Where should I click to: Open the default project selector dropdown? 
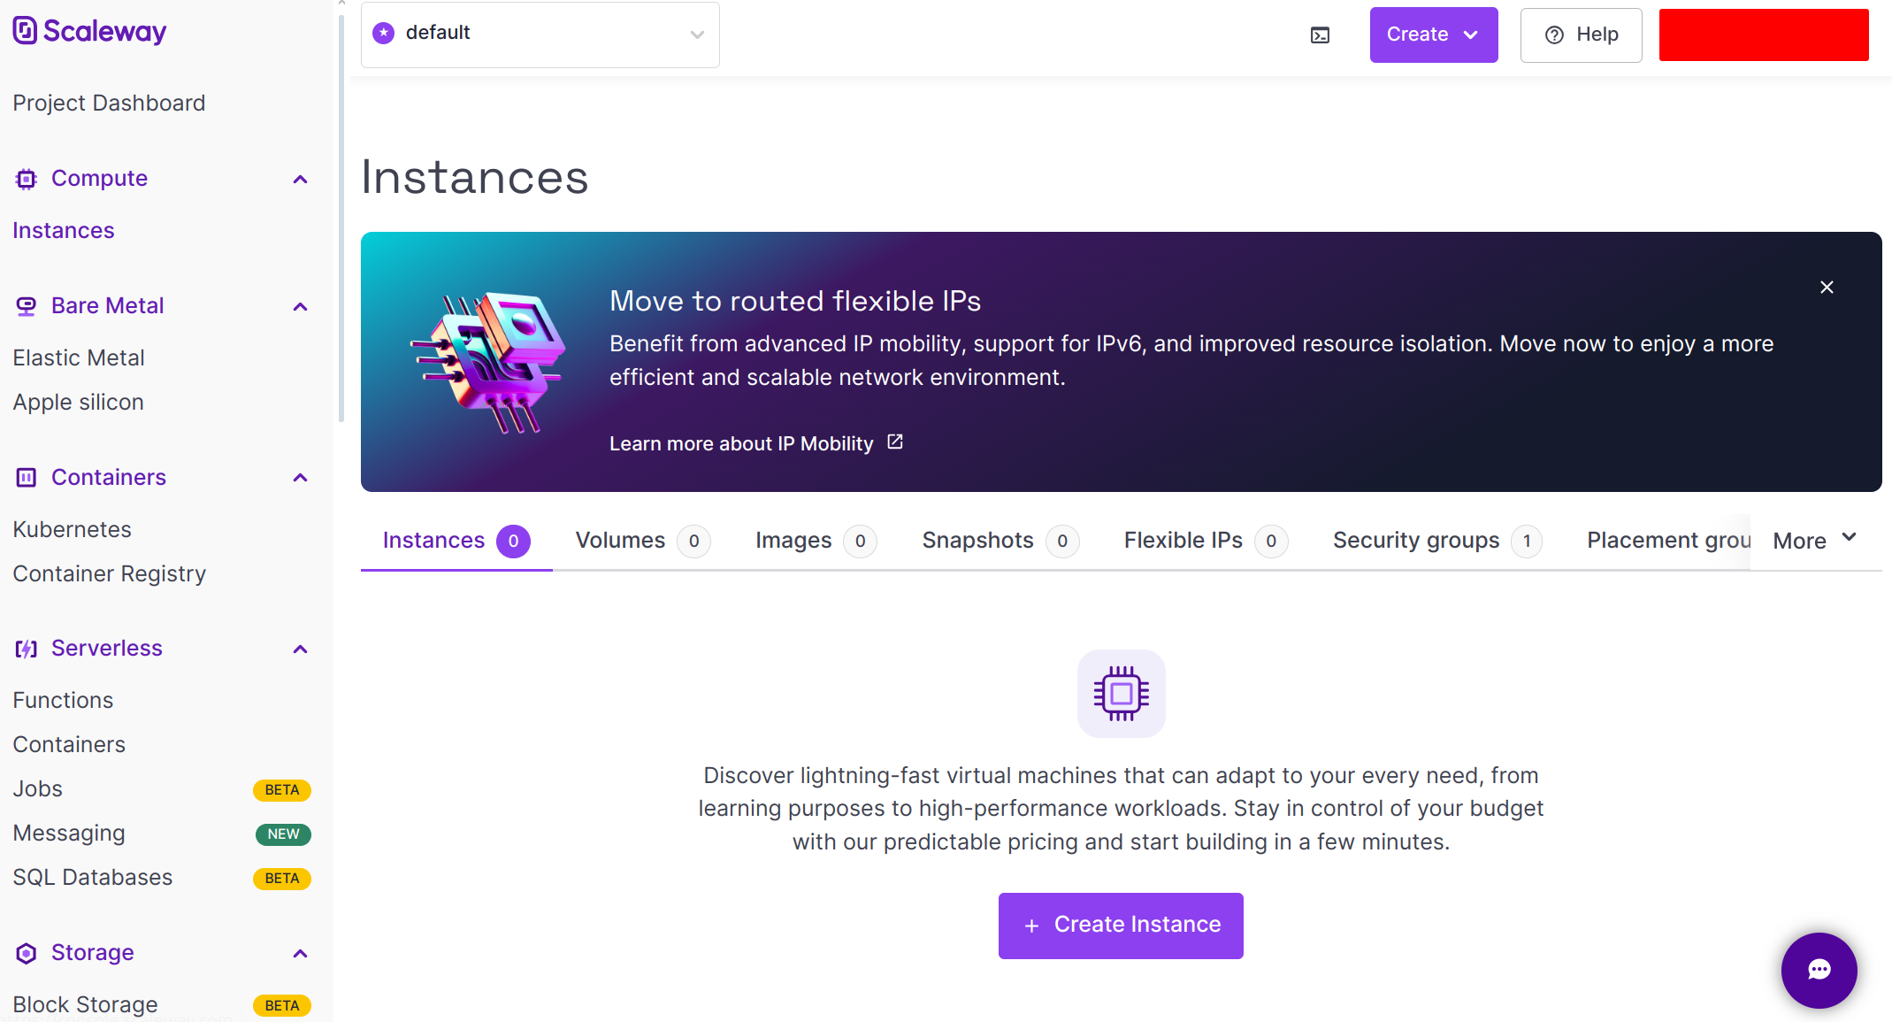(540, 35)
